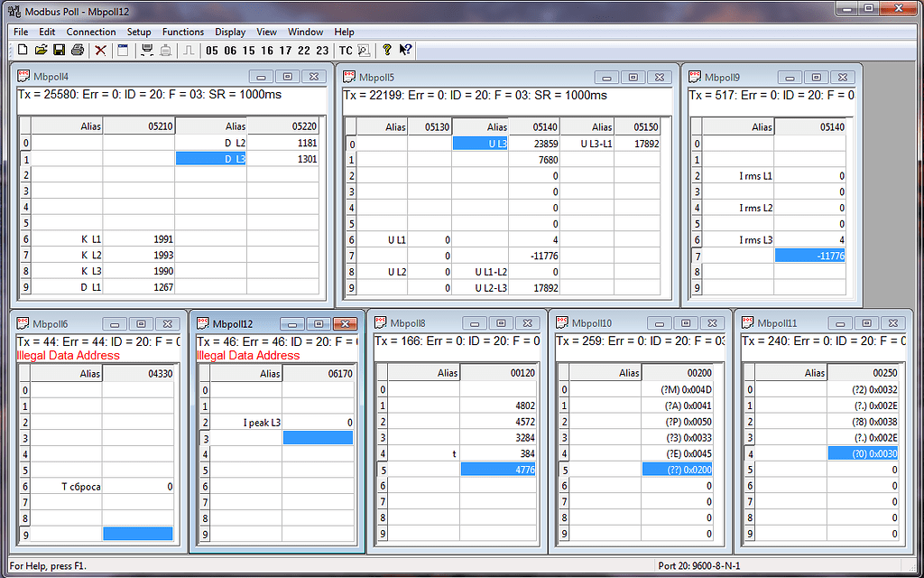
Task: Select the (?8) 0x0038 cell in Mbpoll11
Action: 864,422
